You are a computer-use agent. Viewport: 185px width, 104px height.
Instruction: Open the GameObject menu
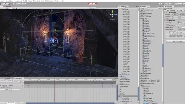click(10, 1)
